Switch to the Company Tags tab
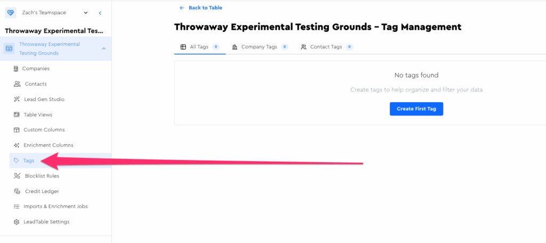Screen dimensions: 546x243 259,47
